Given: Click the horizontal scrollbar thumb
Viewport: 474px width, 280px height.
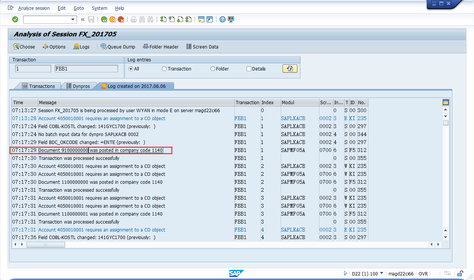Looking at the screenshot, I should click(46, 245).
